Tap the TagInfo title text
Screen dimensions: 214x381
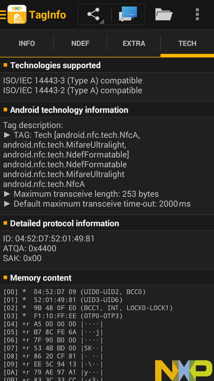pos(48,14)
